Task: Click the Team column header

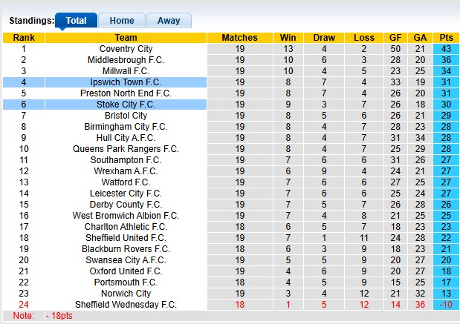Action: pyautogui.click(x=126, y=38)
